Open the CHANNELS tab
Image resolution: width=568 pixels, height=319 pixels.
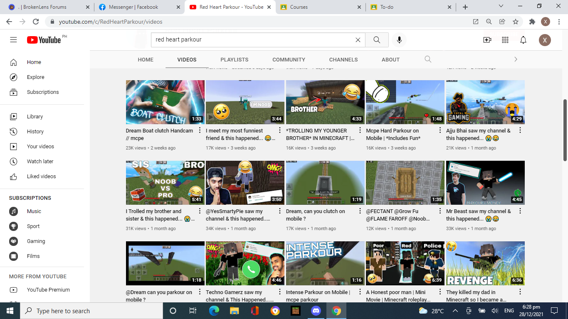[x=343, y=59]
